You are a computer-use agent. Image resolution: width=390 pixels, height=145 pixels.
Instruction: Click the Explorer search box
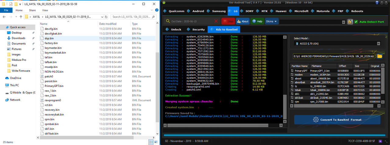coord(132,17)
